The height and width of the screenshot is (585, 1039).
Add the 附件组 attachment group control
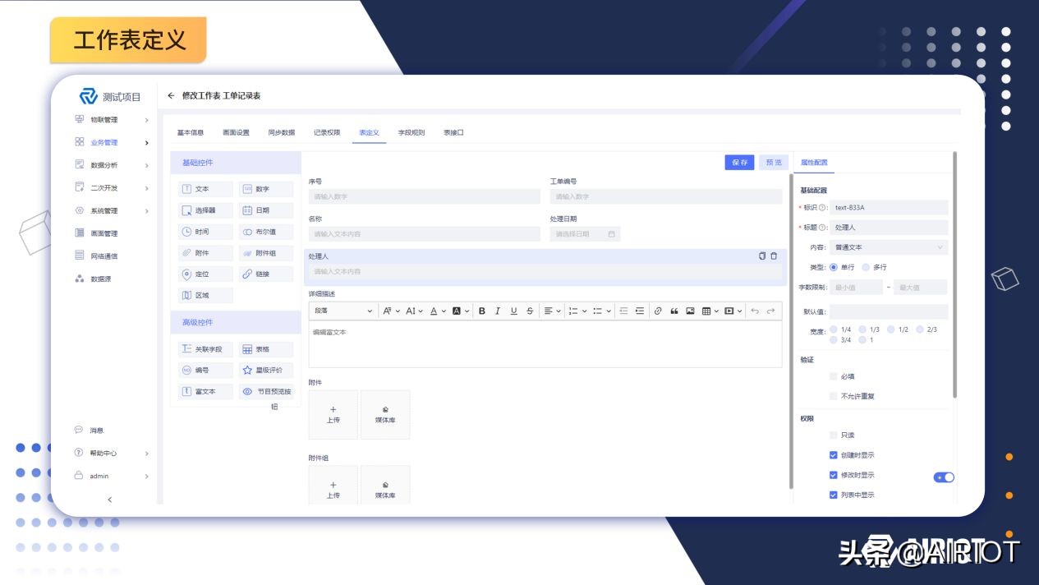click(x=266, y=253)
